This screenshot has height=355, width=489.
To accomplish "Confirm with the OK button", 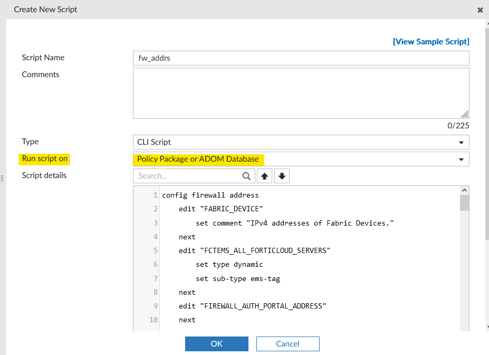I will (x=217, y=344).
